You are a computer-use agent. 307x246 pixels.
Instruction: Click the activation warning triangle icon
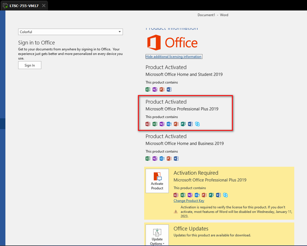point(176,212)
